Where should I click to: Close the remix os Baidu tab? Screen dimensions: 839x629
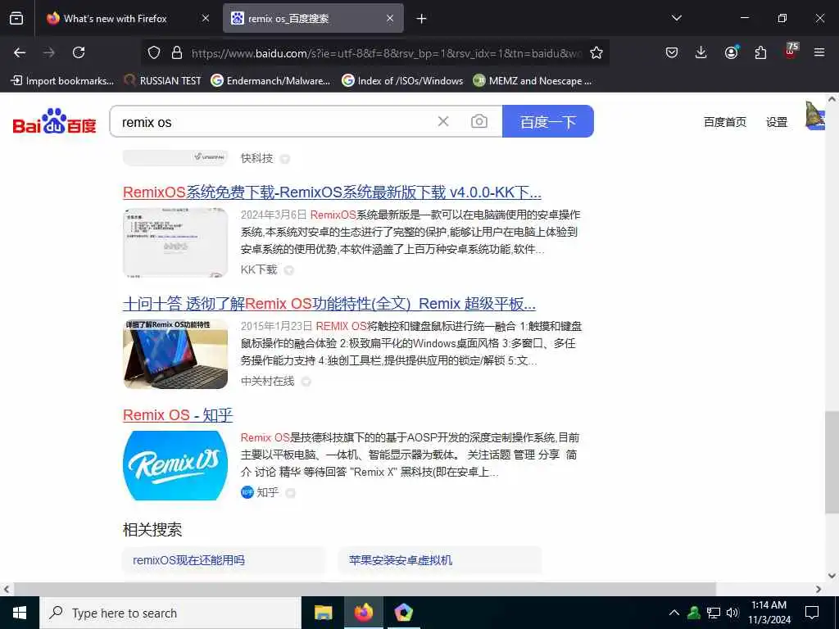(x=390, y=19)
